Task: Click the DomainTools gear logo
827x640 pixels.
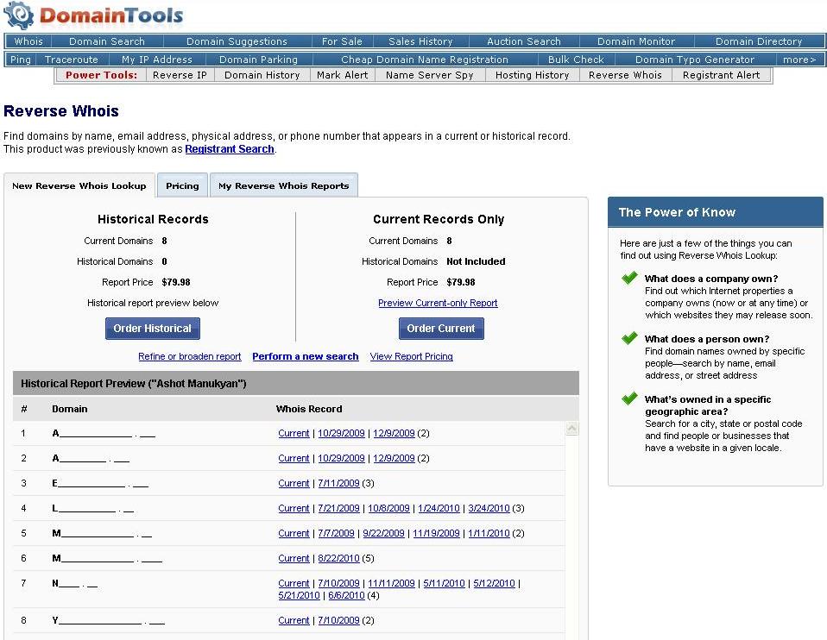Action: [19, 16]
